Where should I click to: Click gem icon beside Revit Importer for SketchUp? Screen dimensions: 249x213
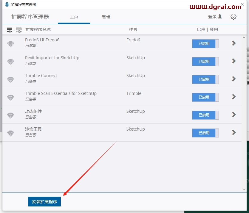click(x=11, y=62)
